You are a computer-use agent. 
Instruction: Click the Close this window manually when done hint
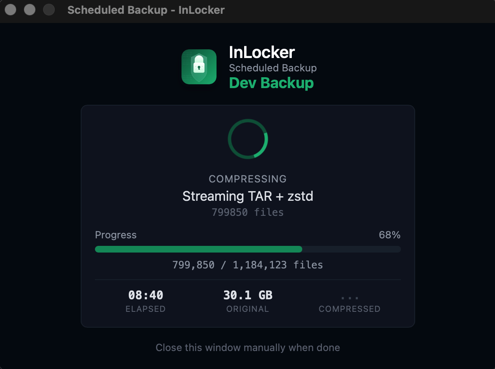[x=247, y=347]
